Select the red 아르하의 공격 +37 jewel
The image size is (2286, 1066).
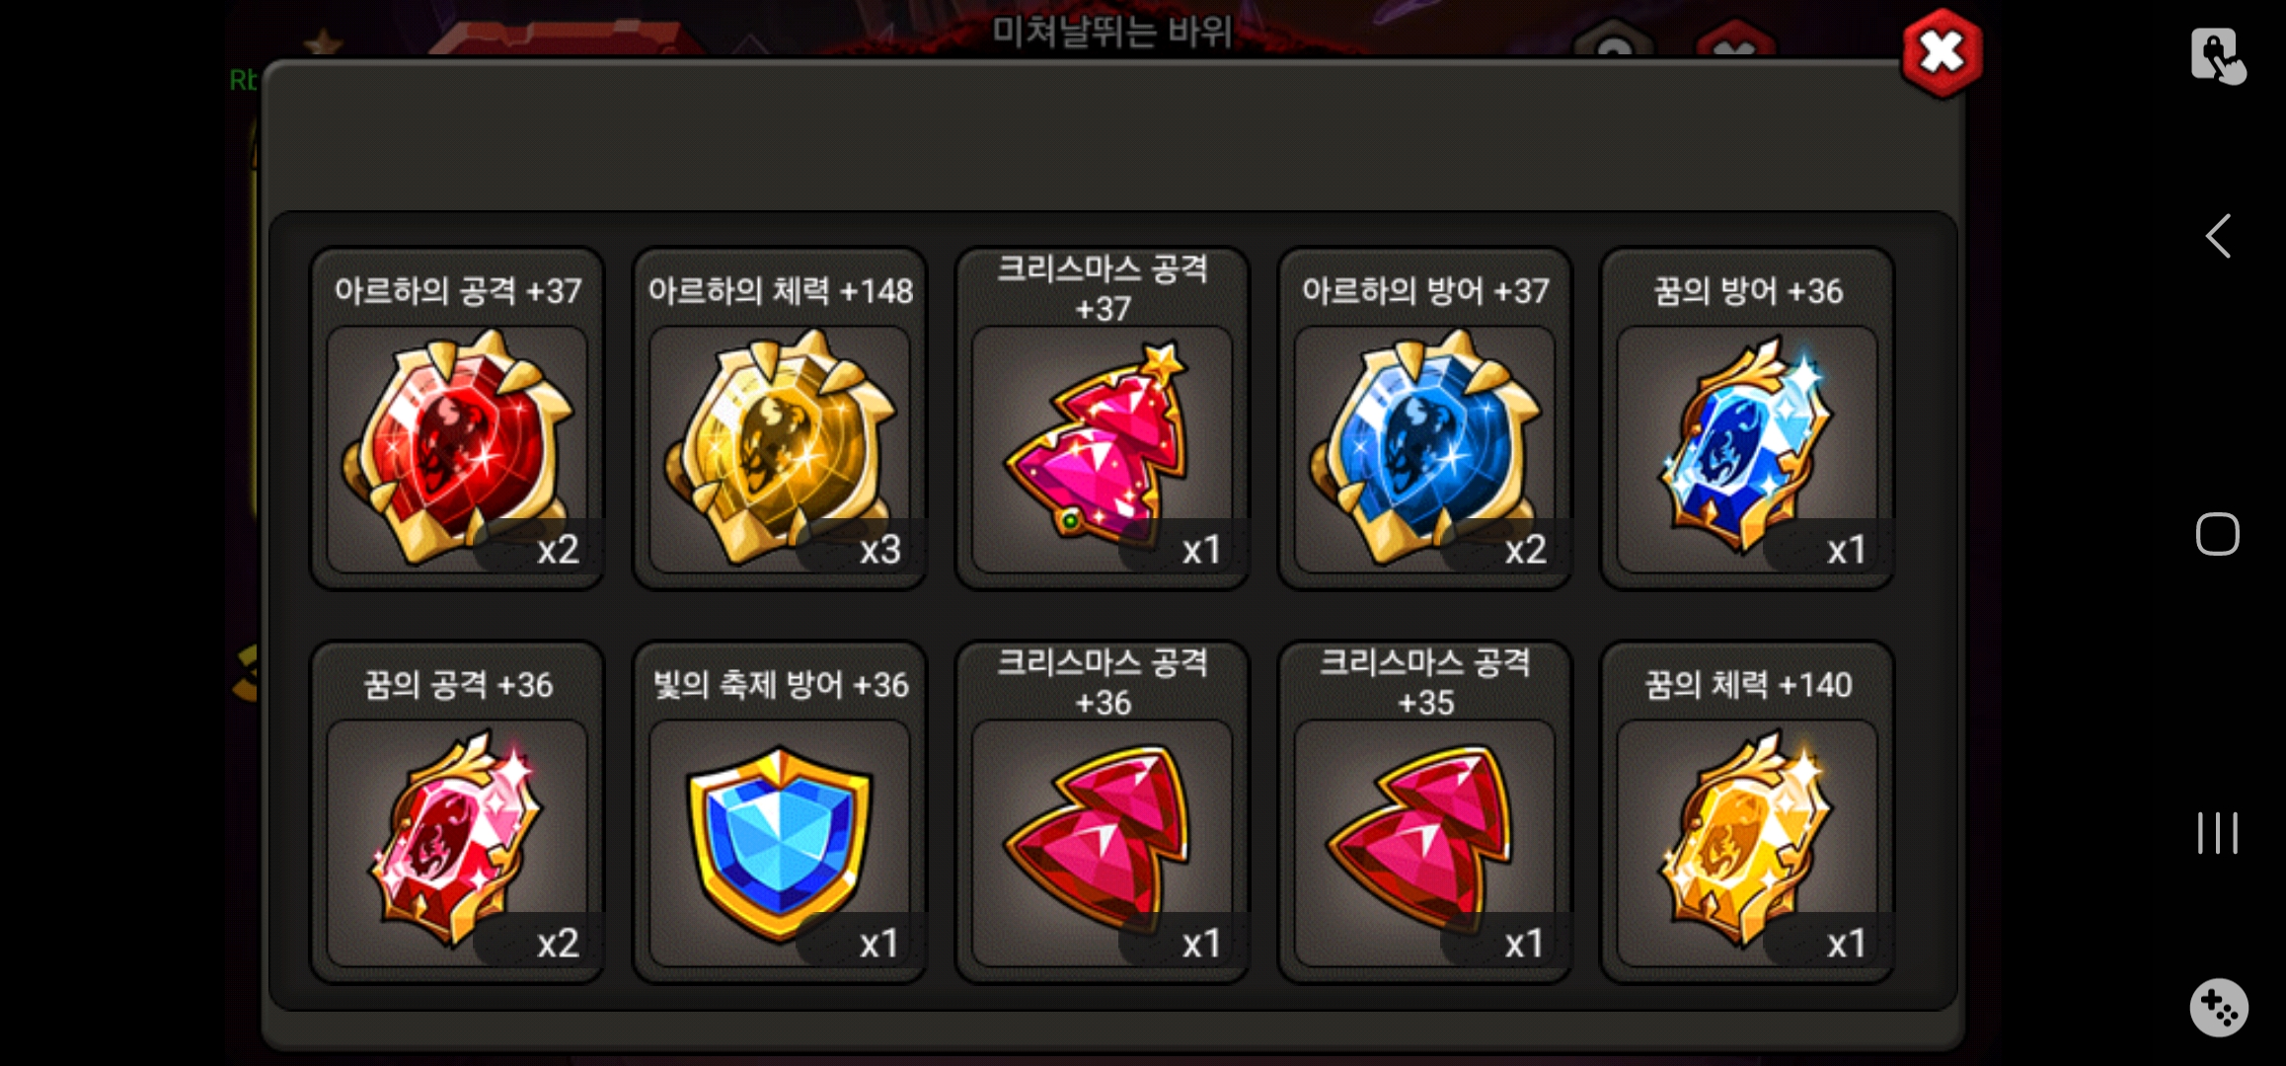(x=457, y=448)
